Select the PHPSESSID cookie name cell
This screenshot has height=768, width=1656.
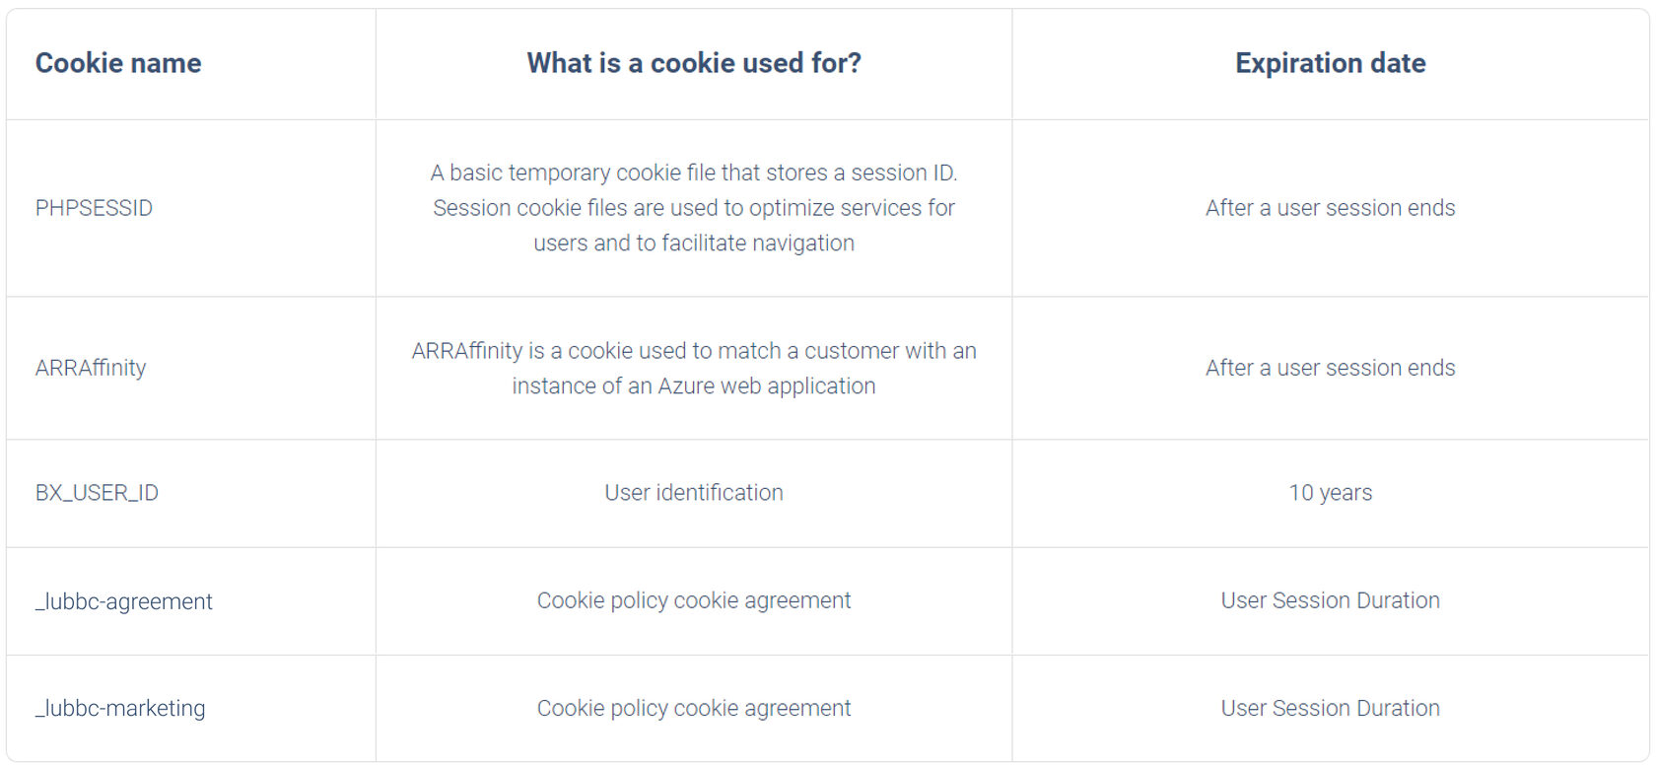click(x=94, y=208)
